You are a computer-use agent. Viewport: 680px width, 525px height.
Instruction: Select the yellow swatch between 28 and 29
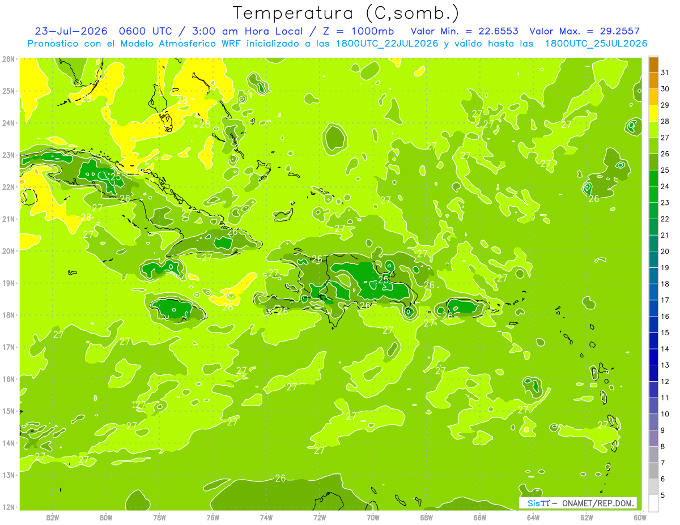click(x=653, y=113)
